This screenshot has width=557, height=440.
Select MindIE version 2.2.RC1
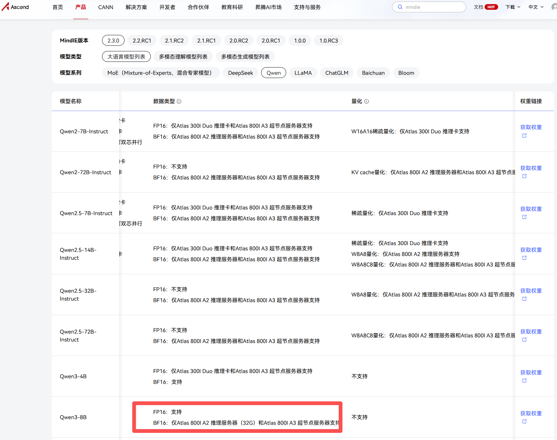[142, 41]
